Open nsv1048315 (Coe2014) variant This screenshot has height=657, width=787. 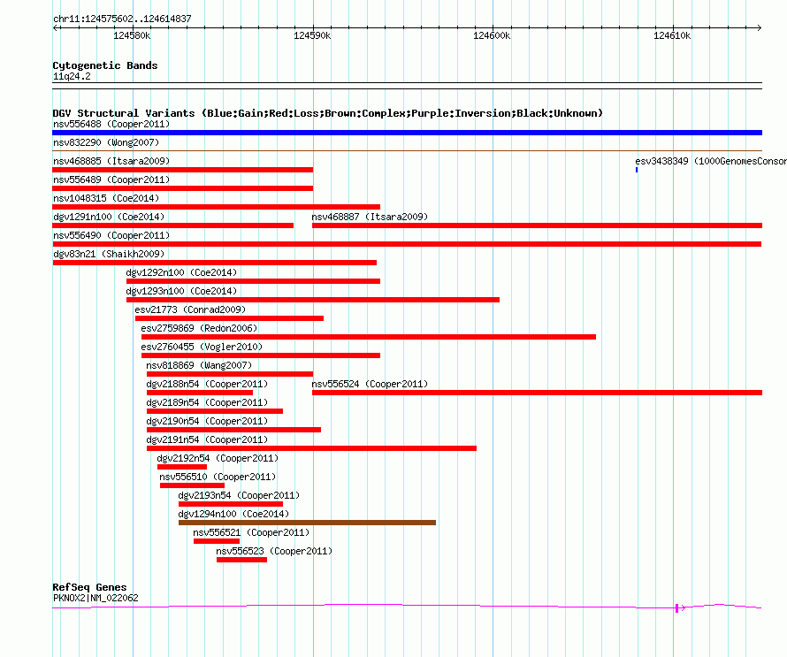pyautogui.click(x=106, y=198)
